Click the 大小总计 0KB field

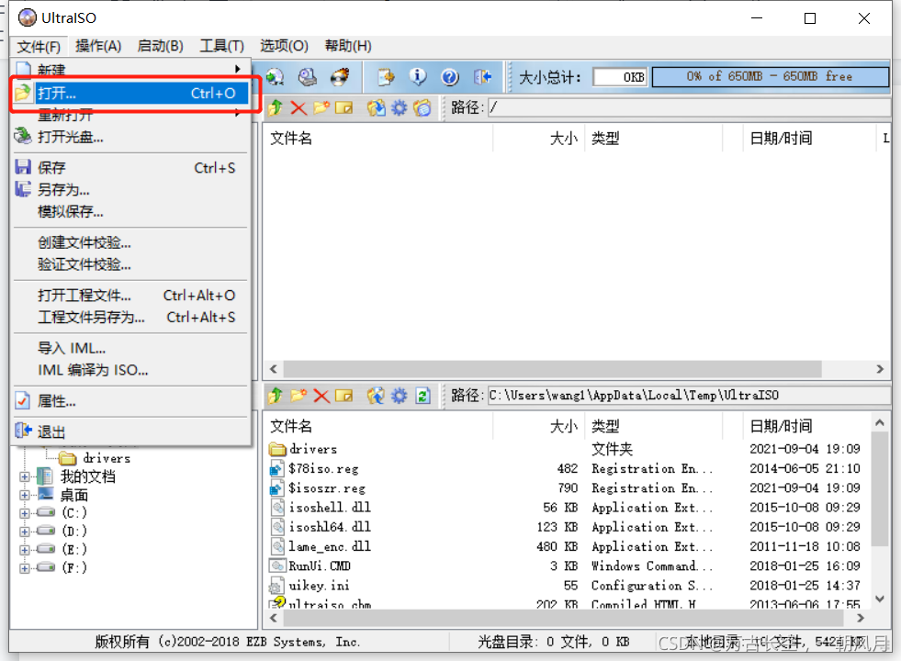pos(619,77)
